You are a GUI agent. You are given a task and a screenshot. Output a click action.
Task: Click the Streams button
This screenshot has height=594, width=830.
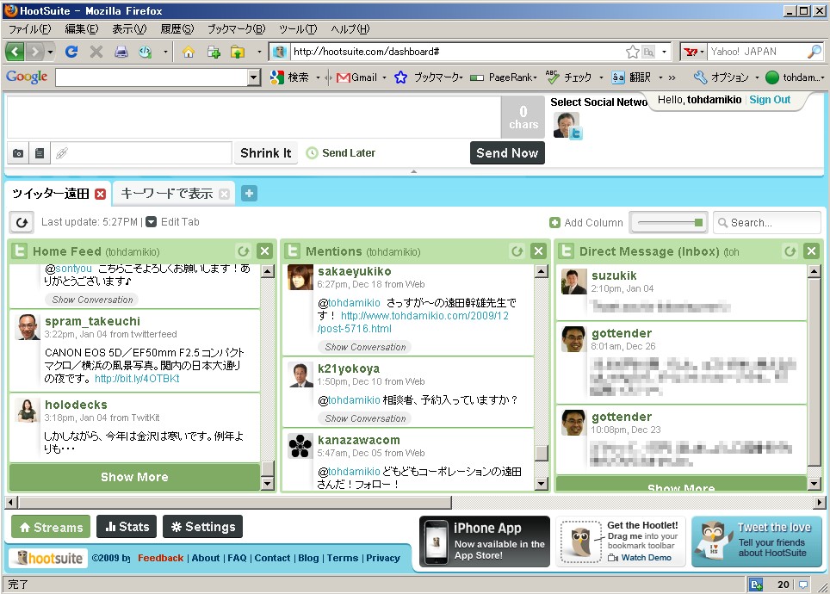[51, 528]
